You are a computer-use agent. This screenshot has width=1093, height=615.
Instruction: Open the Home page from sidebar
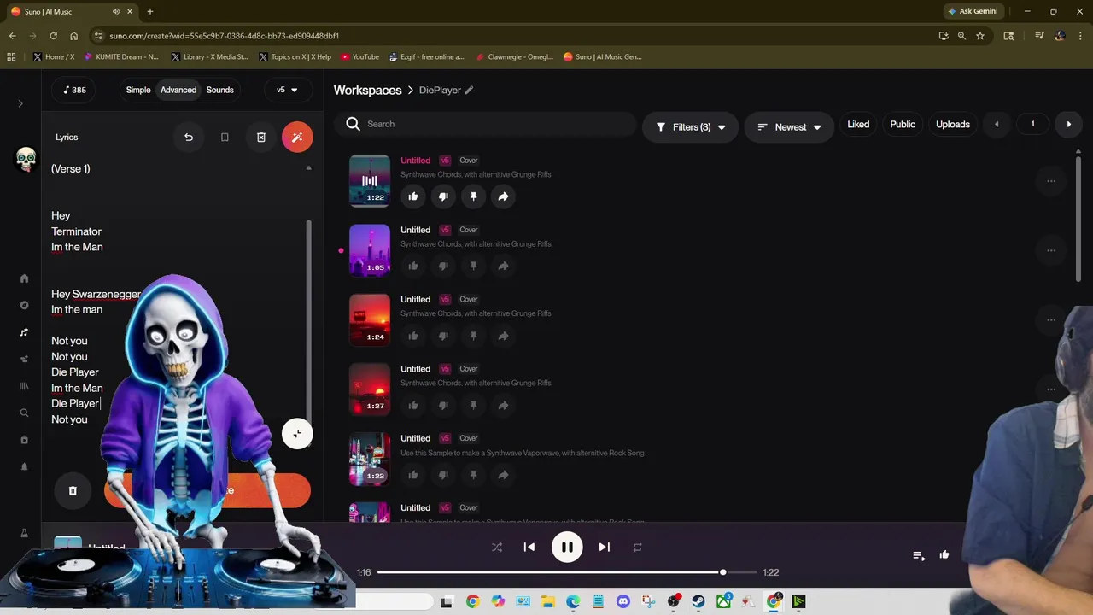coord(24,278)
